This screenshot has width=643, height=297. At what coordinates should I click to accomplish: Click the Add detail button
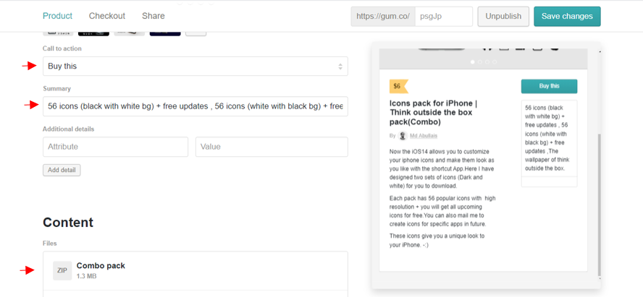click(62, 171)
